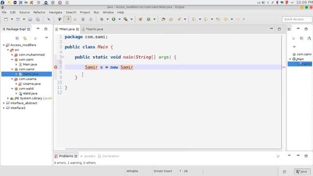Click the 10:09 PM clock in top panel
The image size is (313, 176).
click(x=304, y=2)
